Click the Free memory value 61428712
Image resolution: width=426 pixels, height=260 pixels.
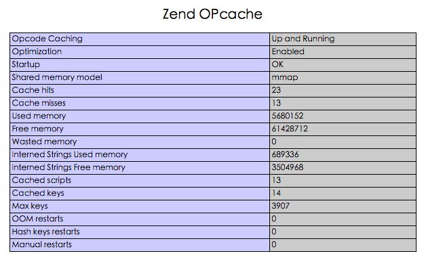click(x=290, y=129)
